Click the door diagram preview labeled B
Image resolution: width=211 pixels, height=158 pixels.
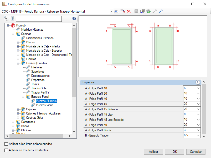point(164,46)
